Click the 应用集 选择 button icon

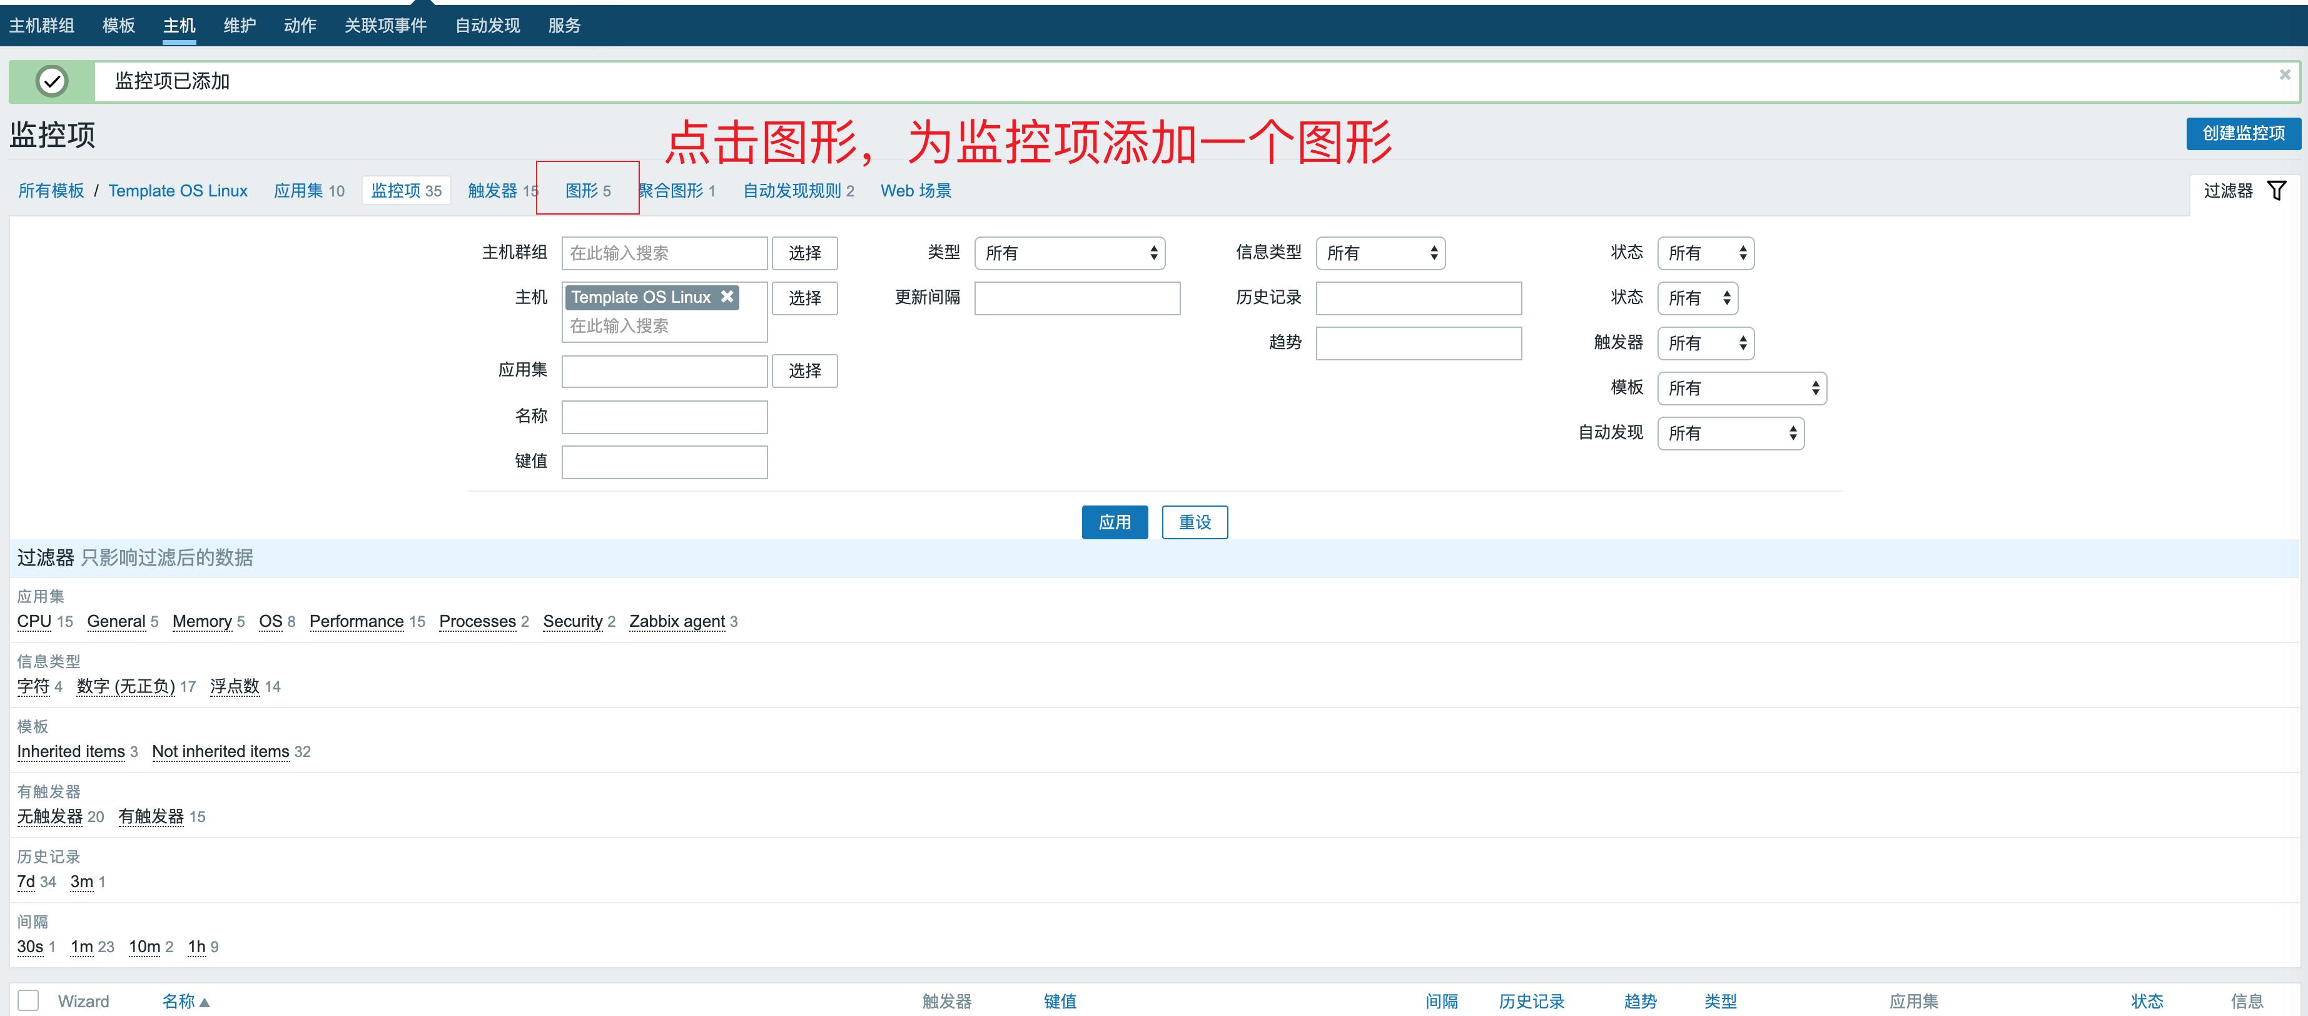coord(805,372)
